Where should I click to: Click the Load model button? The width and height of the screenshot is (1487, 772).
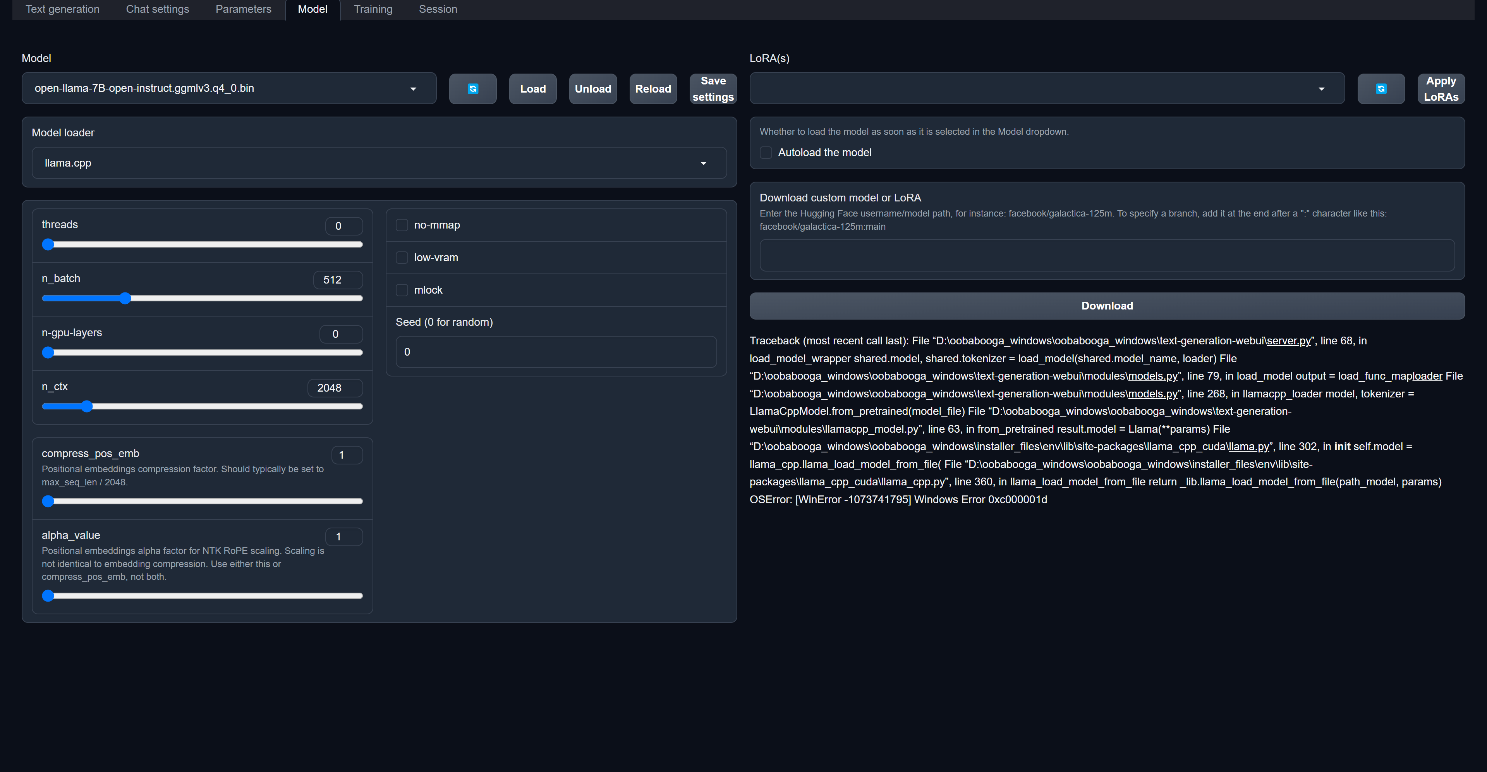(x=532, y=89)
